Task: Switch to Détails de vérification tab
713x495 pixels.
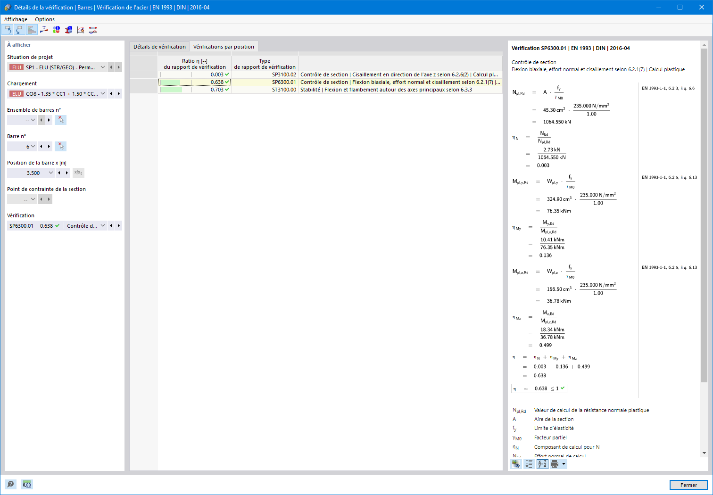Action: coord(159,47)
